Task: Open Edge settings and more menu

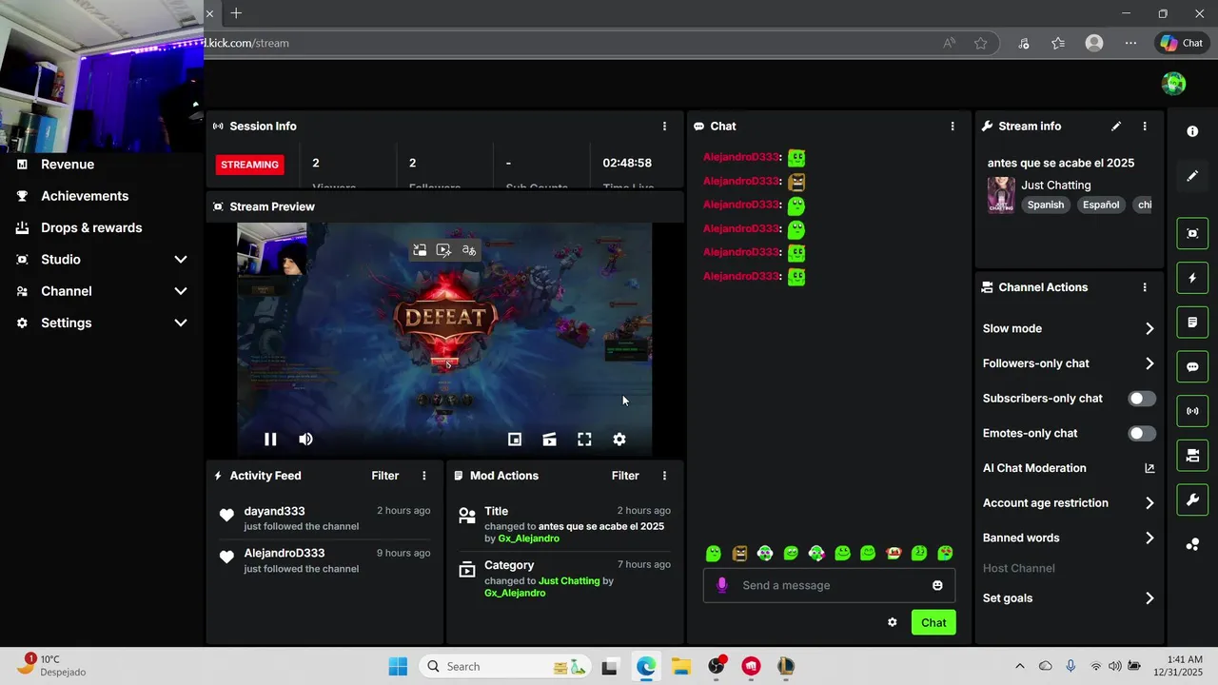Action: (x=1130, y=43)
